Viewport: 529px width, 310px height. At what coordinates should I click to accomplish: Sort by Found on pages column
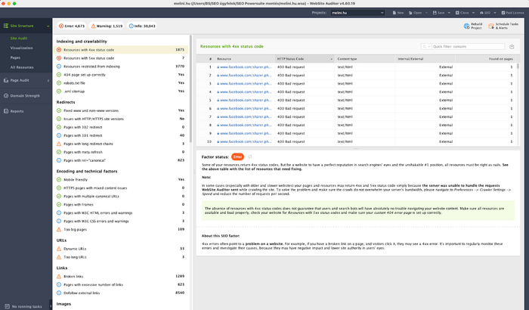[485, 59]
